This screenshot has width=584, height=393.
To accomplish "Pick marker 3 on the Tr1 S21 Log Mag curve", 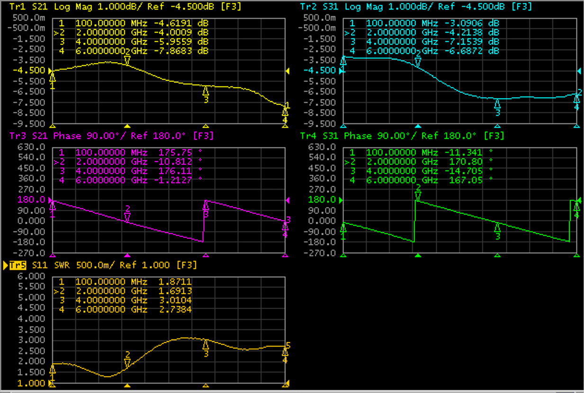I will (206, 94).
